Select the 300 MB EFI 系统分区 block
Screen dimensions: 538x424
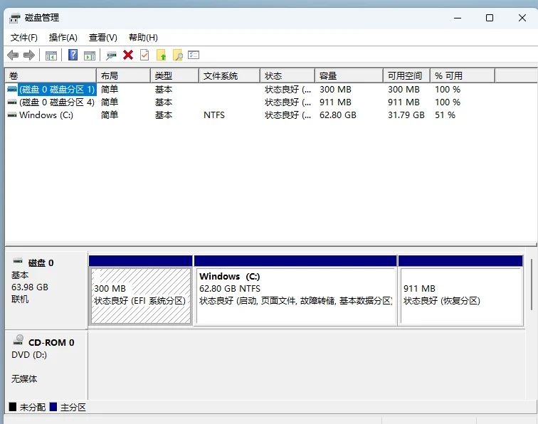coord(141,296)
